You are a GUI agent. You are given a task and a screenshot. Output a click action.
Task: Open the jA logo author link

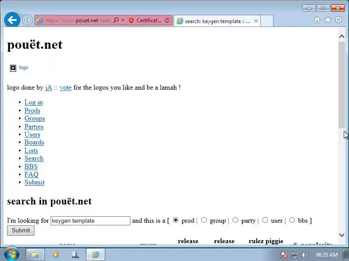click(48, 87)
